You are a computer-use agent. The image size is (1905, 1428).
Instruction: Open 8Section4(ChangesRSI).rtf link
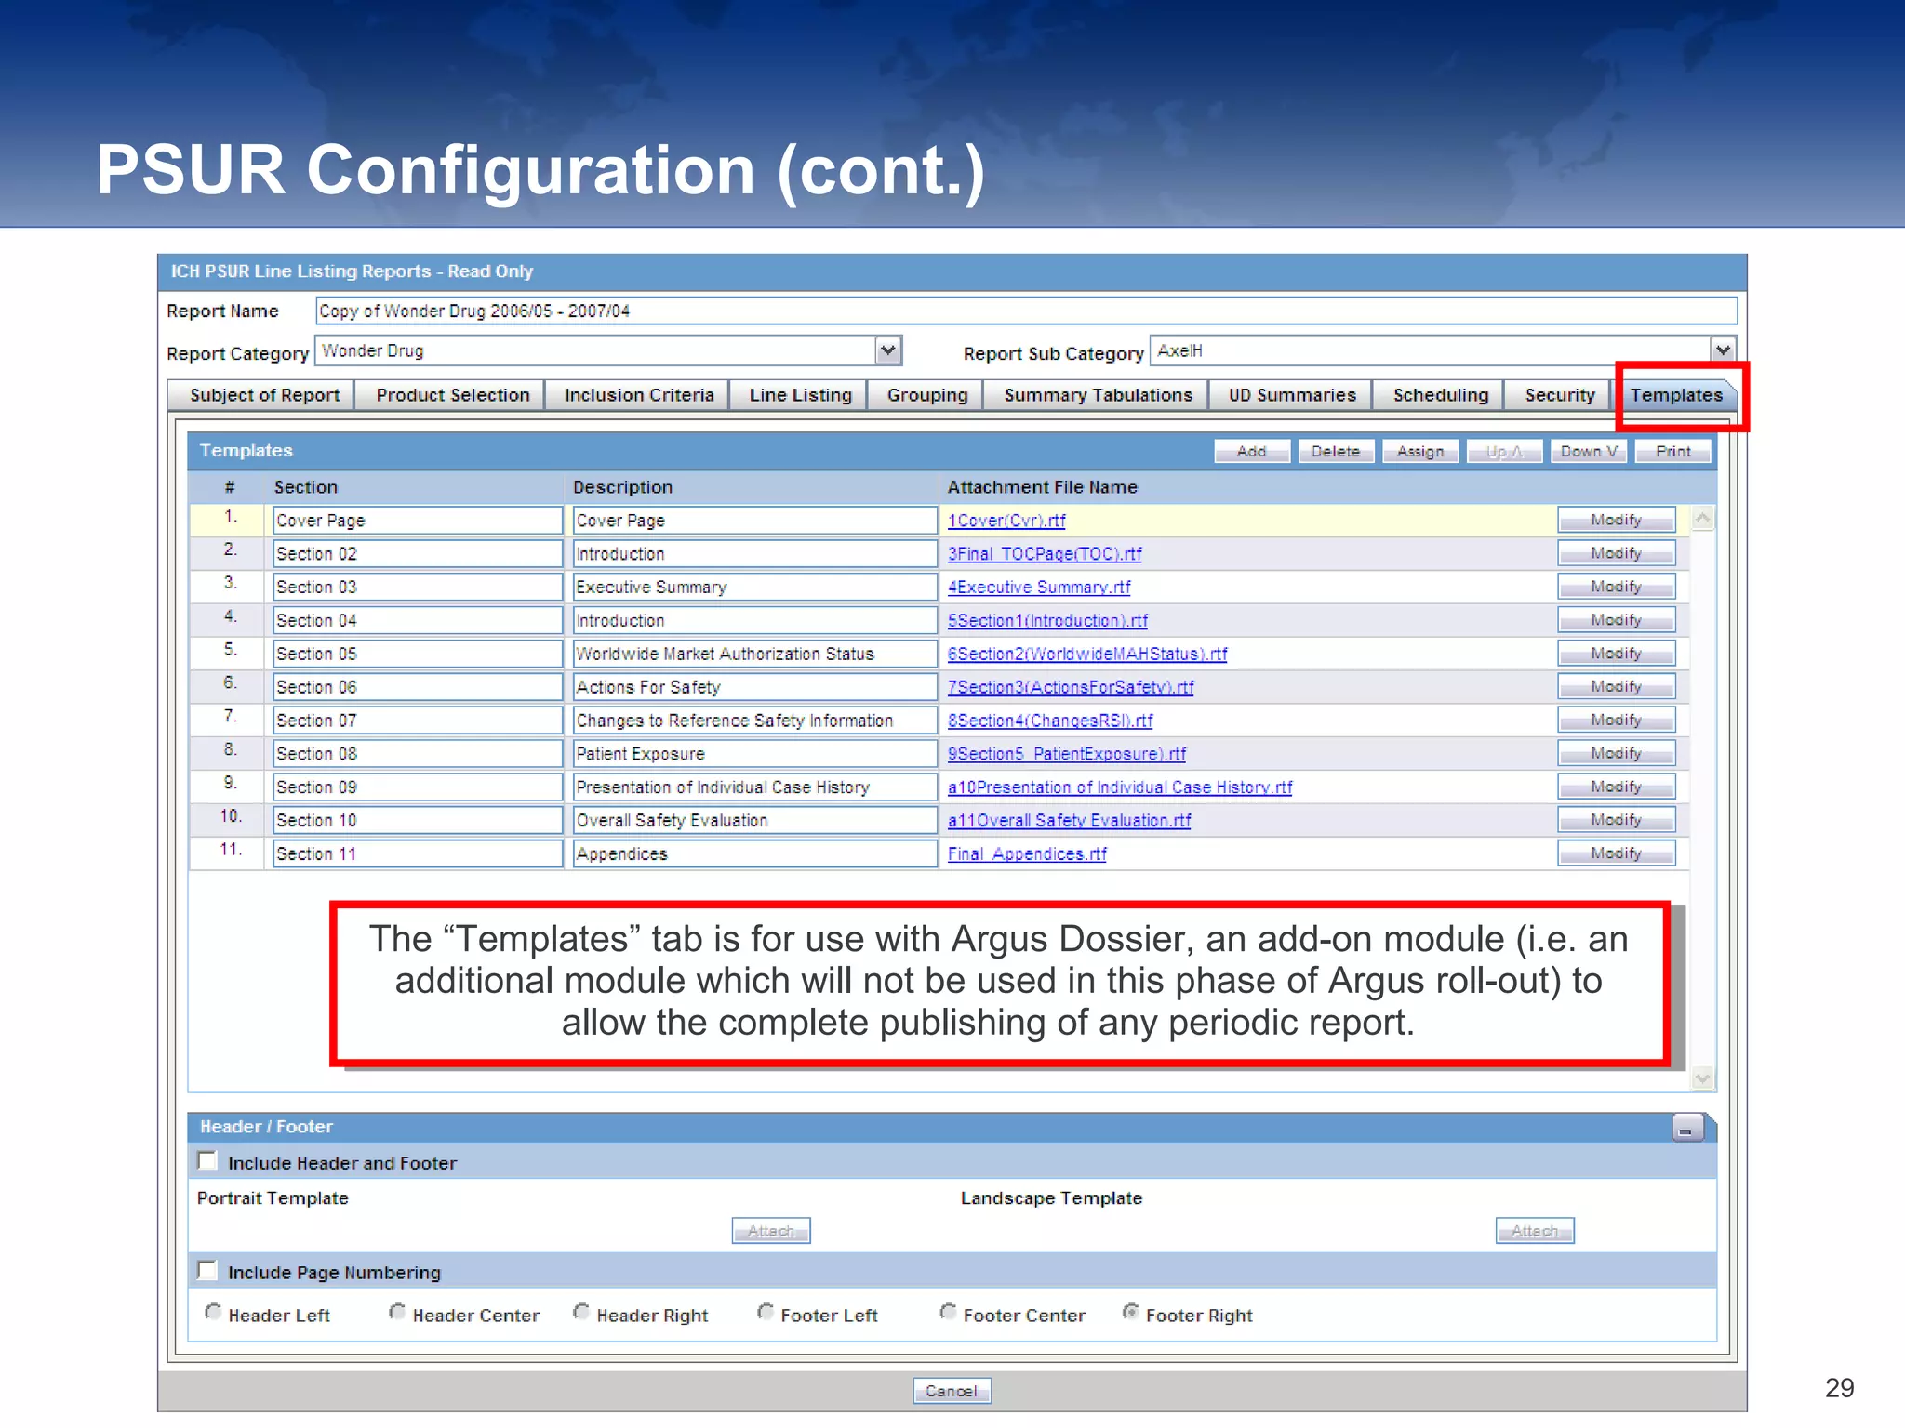coord(1050,721)
